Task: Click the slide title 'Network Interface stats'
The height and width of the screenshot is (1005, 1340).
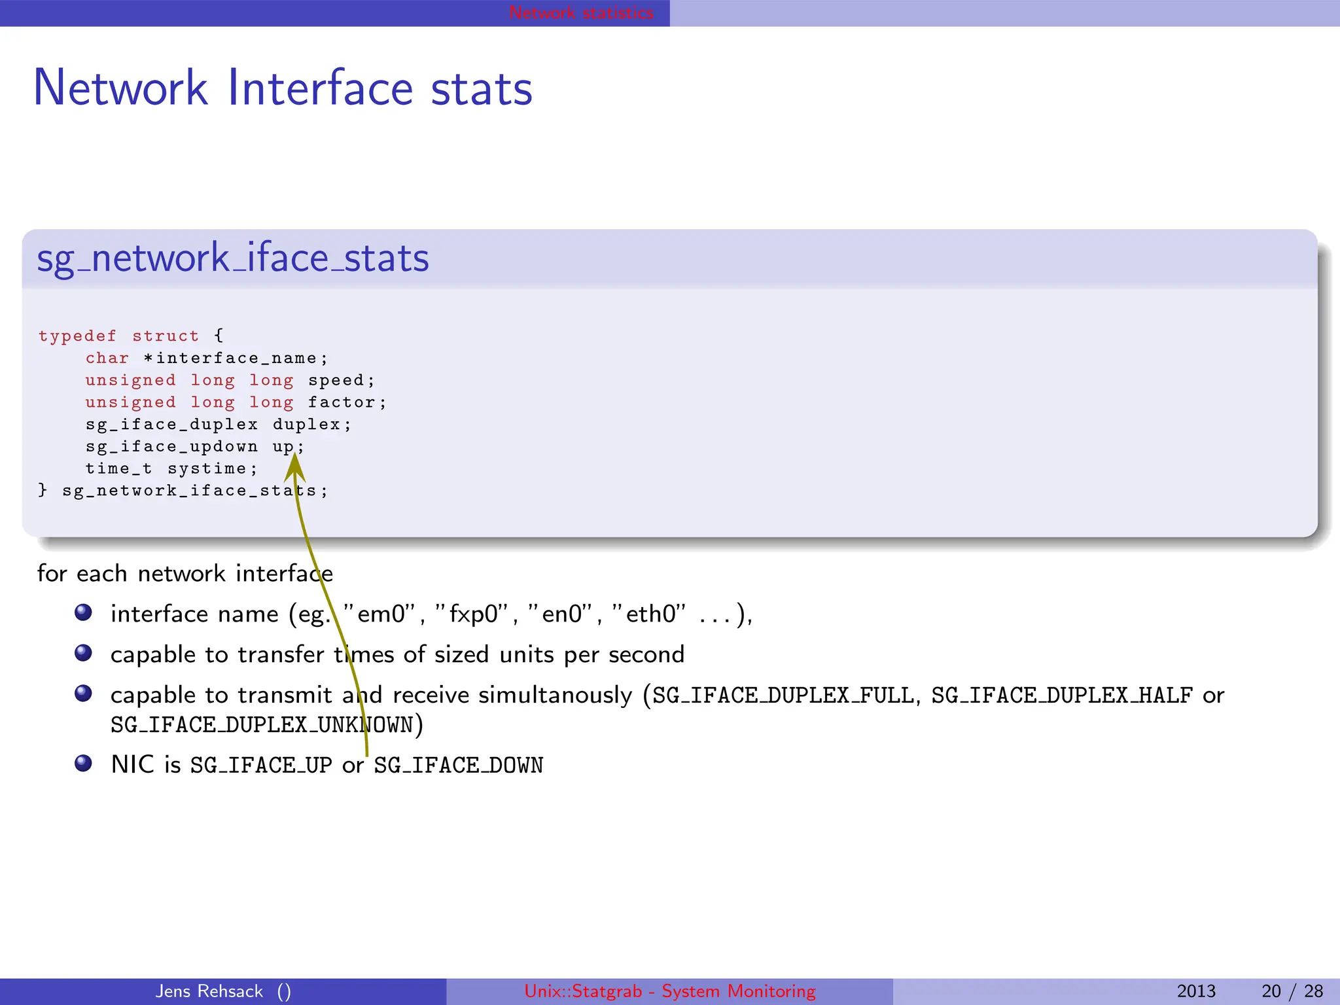Action: tap(283, 88)
